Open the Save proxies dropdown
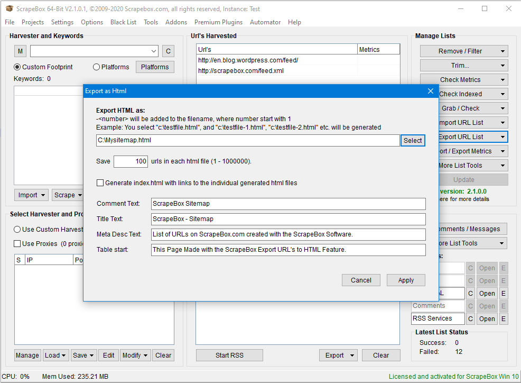 point(83,355)
